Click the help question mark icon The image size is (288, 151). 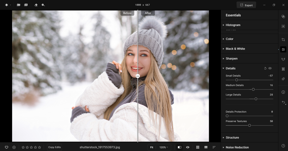click(283, 146)
